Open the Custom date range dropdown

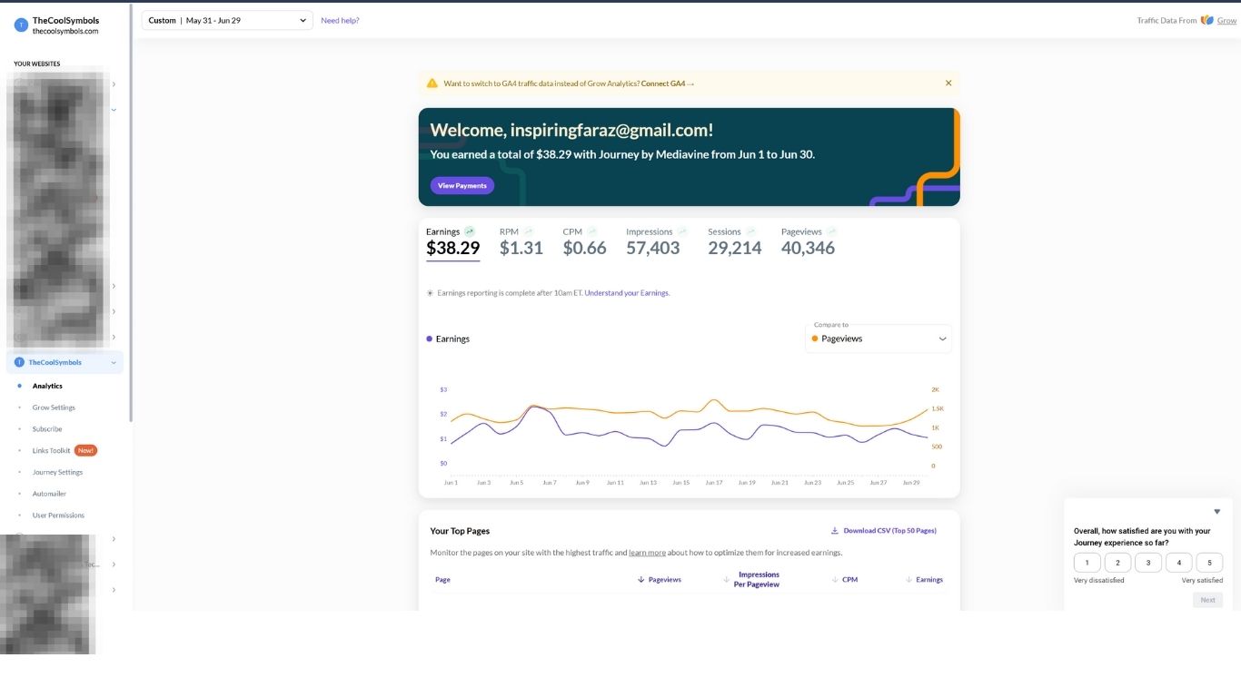[x=227, y=20]
